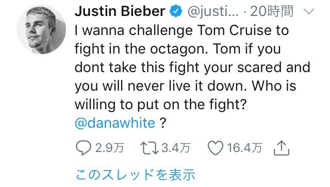Image resolution: width=330 pixels, height=187 pixels.
Task: Follow the @danawhite mention link
Action: pyautogui.click(x=115, y=123)
